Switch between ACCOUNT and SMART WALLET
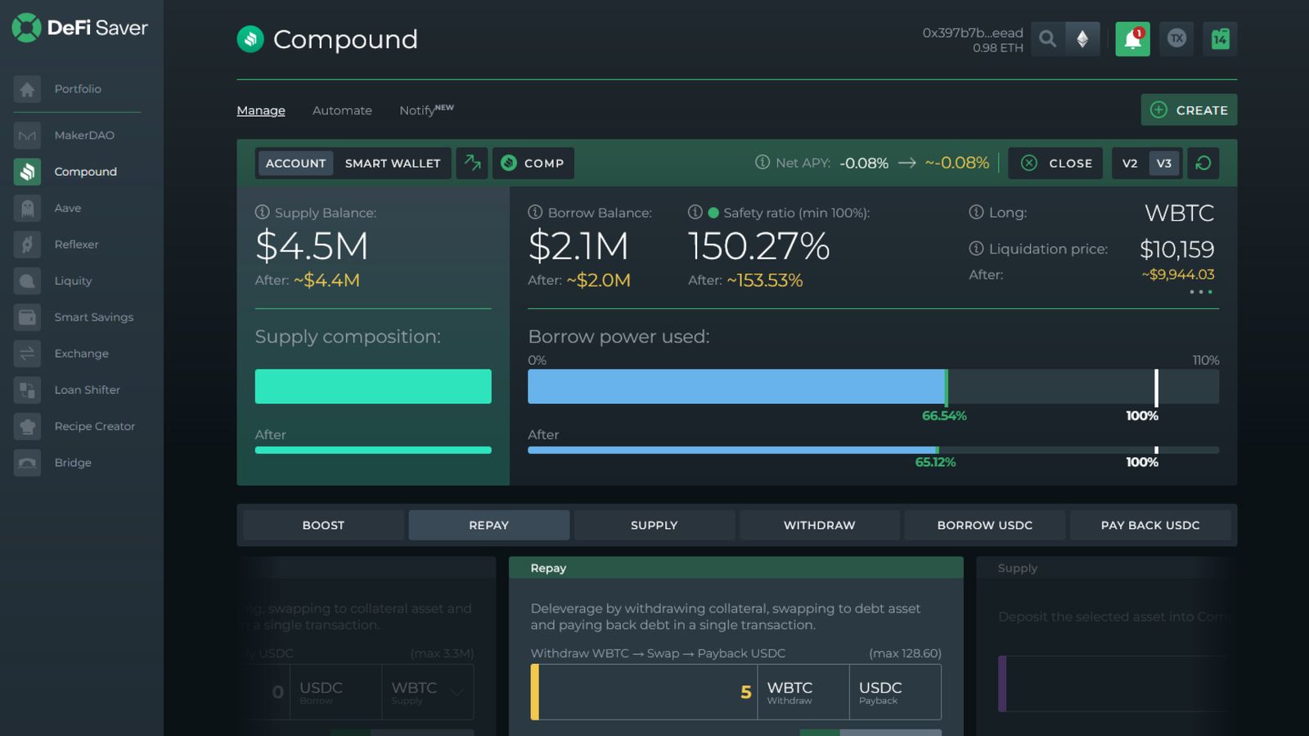The height and width of the screenshot is (736, 1309). click(x=393, y=163)
